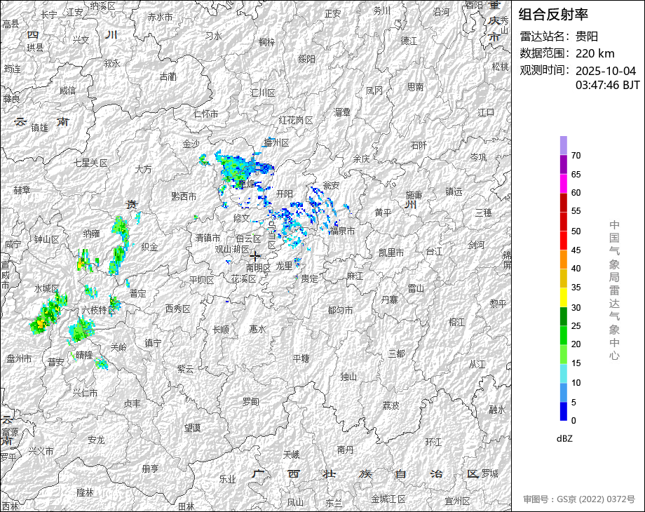645x512 pixels.
Task: Click the 220 km data range value
Action: tap(595, 53)
